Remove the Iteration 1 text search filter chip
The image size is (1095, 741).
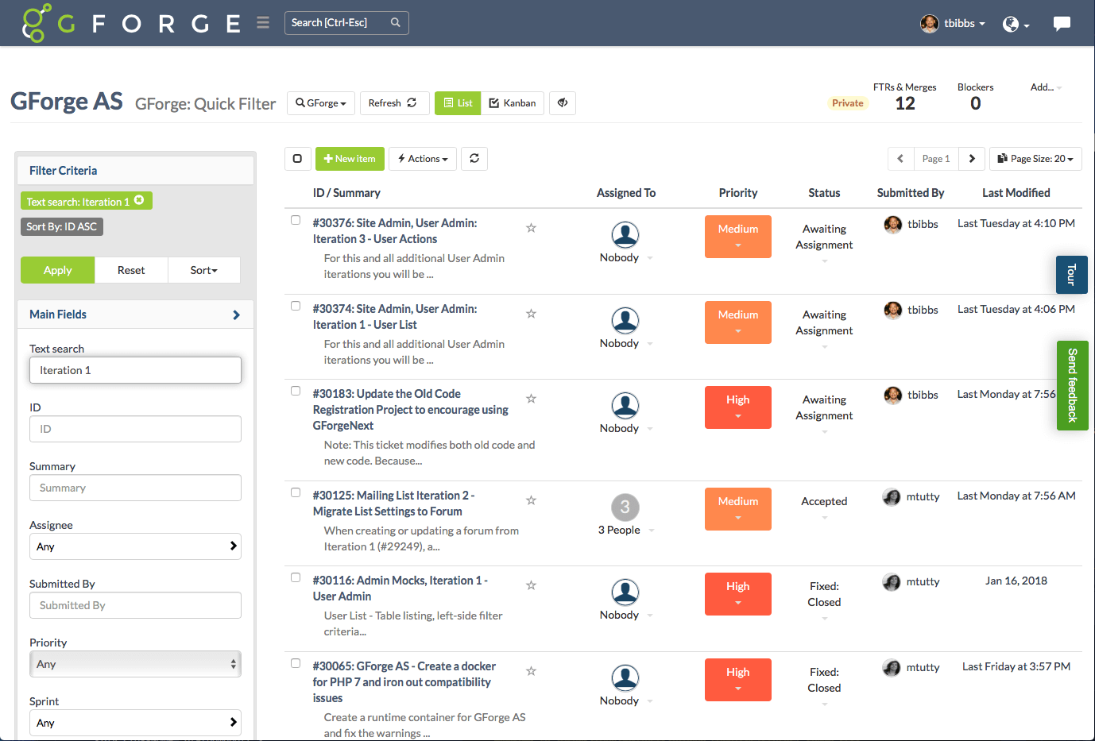click(140, 201)
